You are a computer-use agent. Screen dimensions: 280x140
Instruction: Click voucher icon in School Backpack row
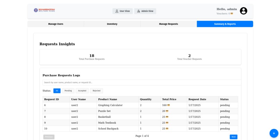167,129
